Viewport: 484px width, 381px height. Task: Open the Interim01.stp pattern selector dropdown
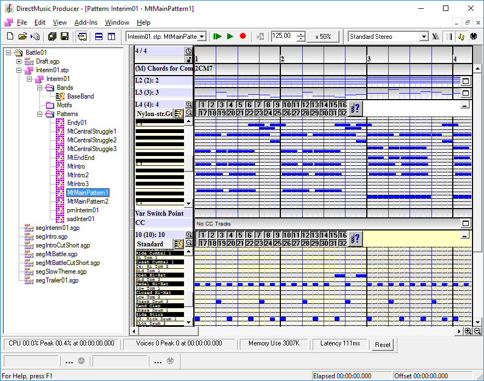pyautogui.click(x=202, y=37)
